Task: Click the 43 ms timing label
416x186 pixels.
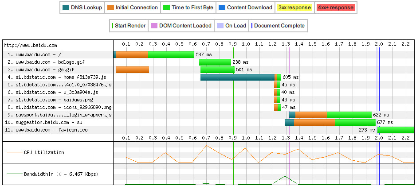Action: tap(288, 100)
